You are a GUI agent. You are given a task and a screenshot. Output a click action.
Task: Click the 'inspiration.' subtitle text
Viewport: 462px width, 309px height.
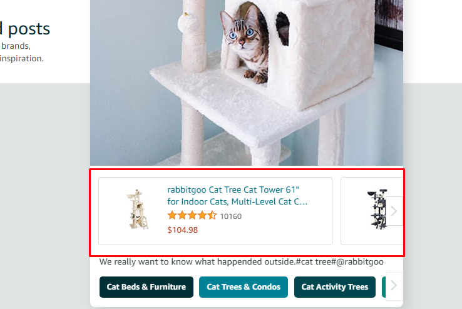21,59
